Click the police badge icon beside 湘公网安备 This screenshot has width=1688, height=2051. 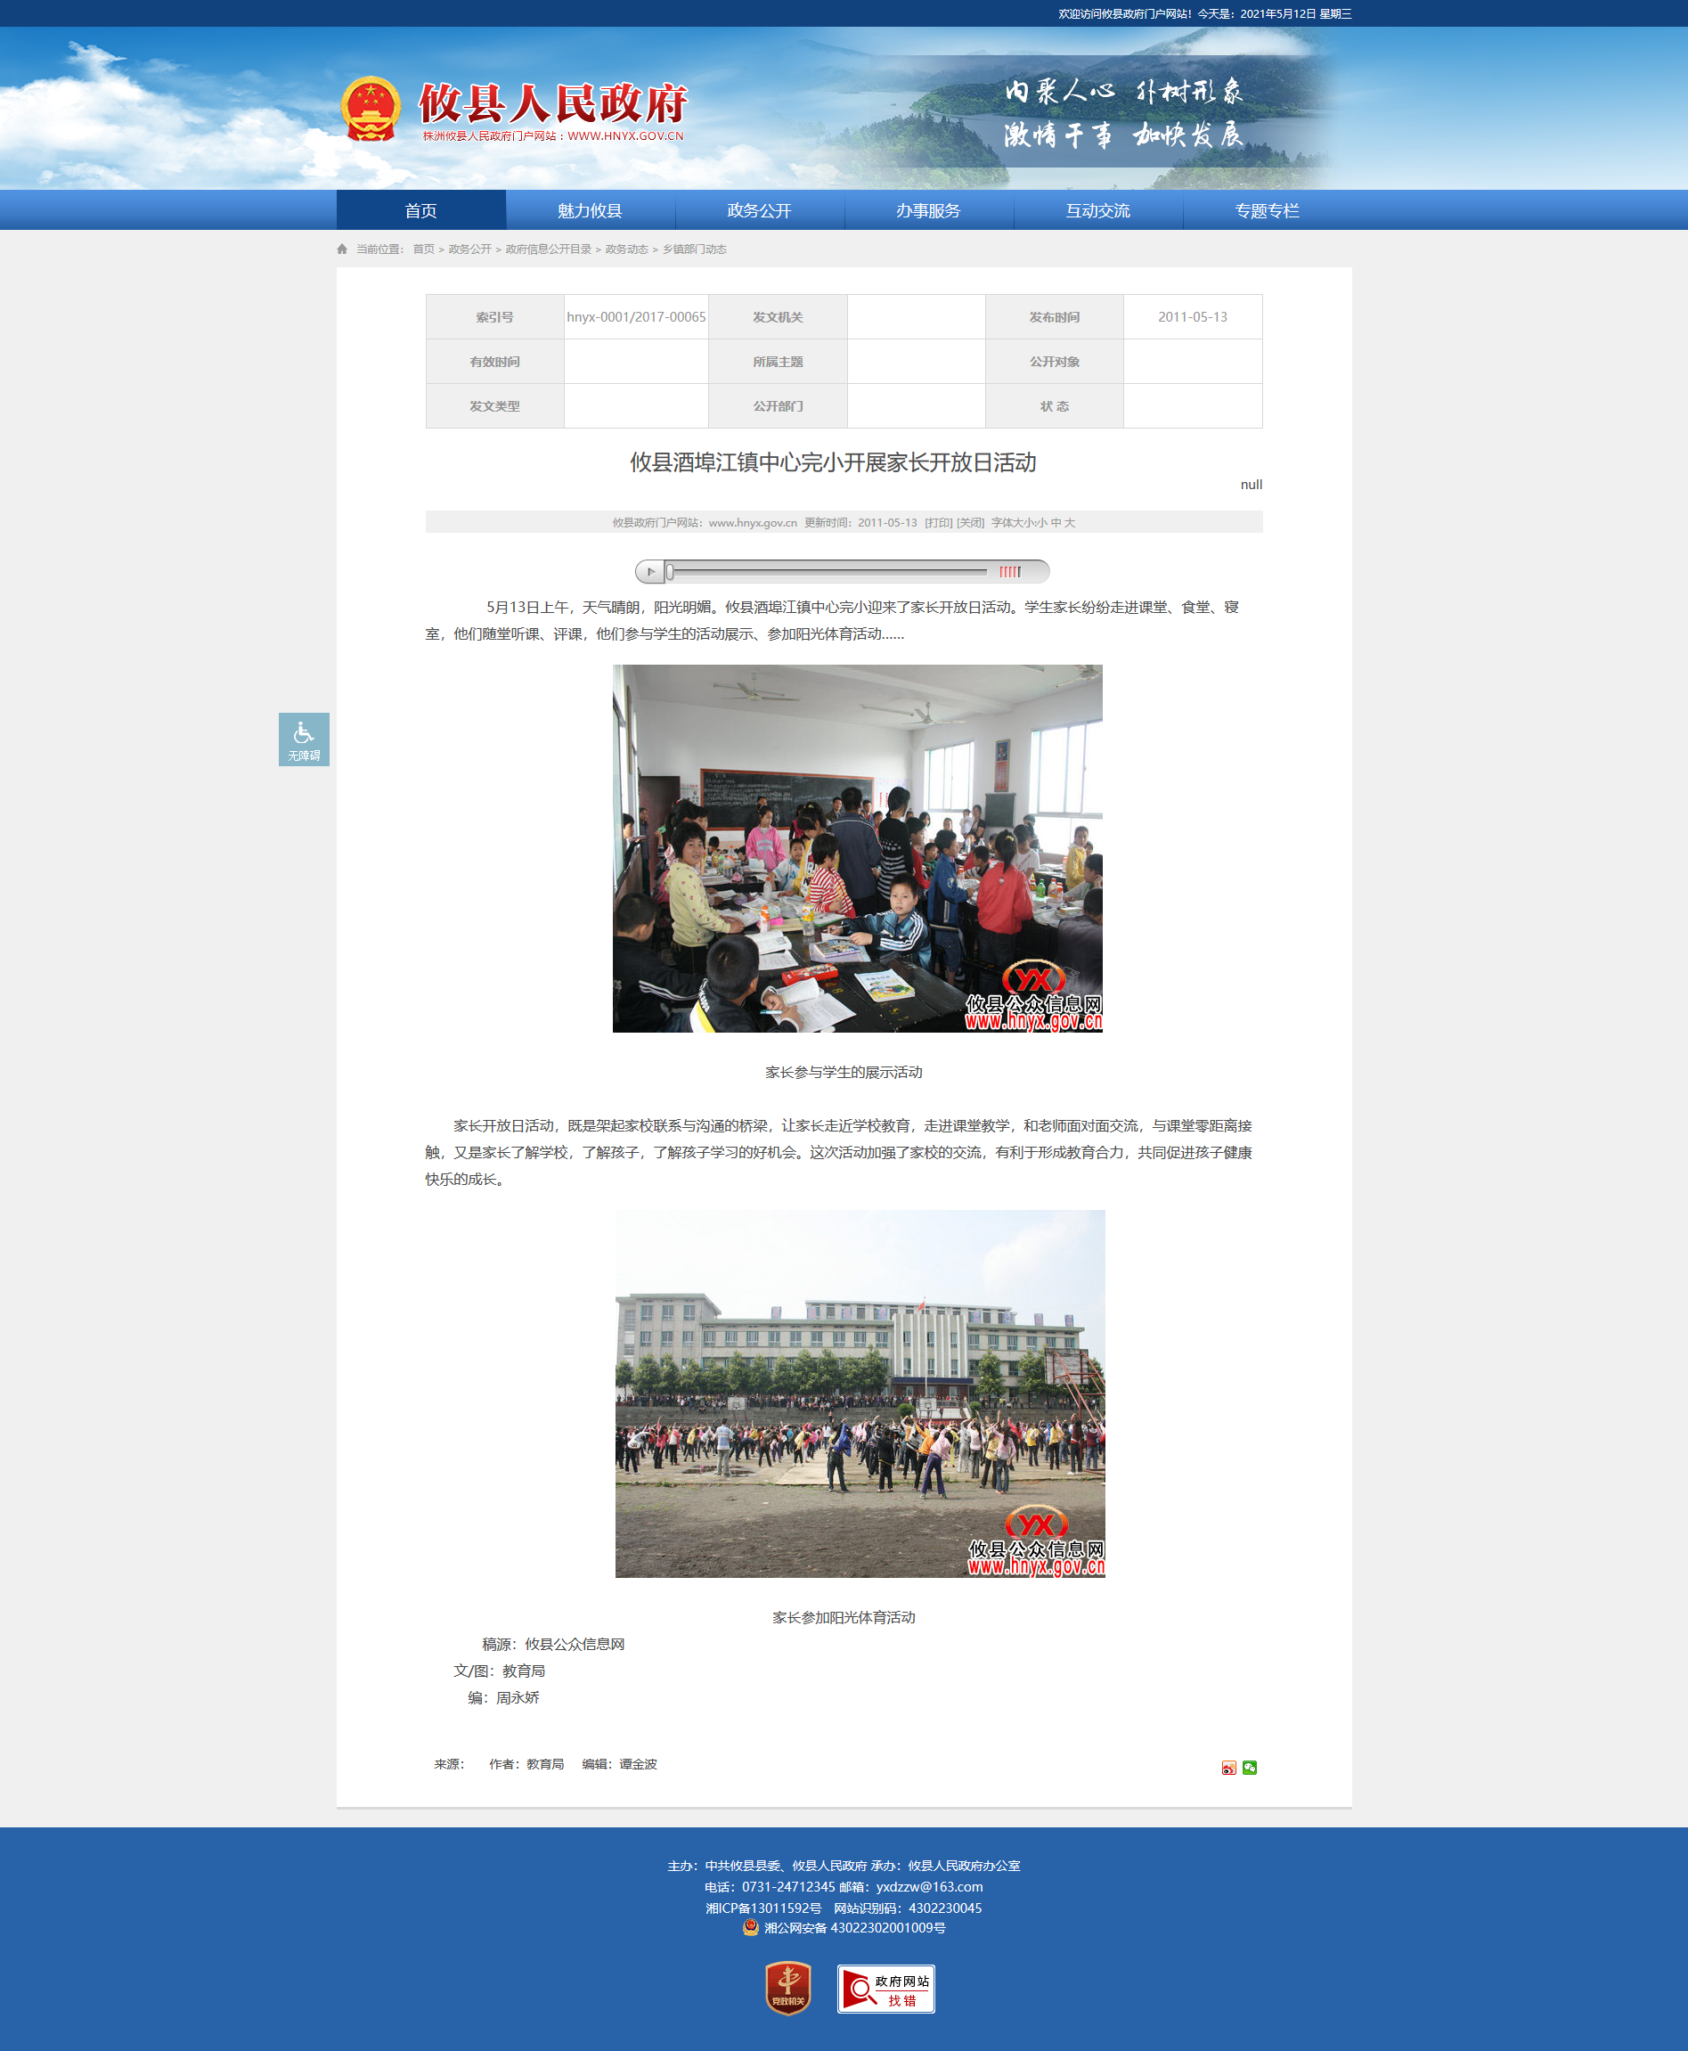[x=751, y=1927]
